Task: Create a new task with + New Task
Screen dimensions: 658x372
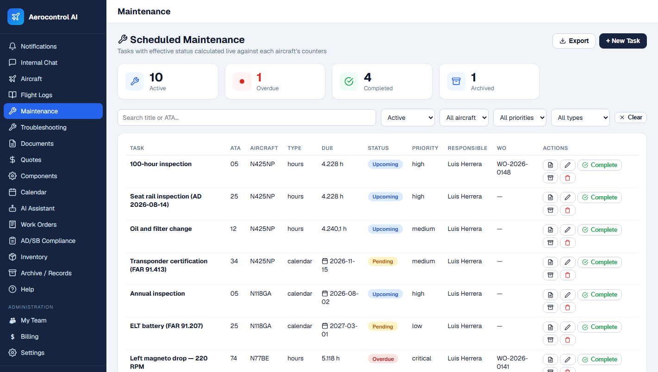Action: (623, 41)
